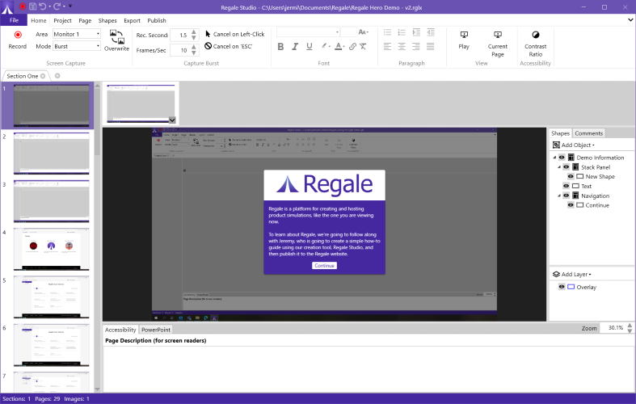Viewport: 636px width, 404px height.
Task: Center-align paragraph text
Action: tap(402, 47)
